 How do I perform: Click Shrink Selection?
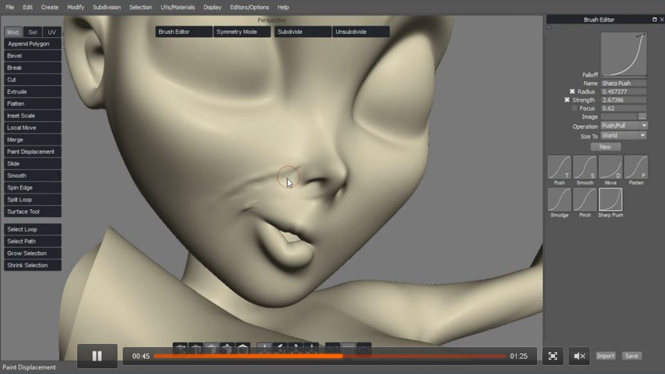[33, 265]
